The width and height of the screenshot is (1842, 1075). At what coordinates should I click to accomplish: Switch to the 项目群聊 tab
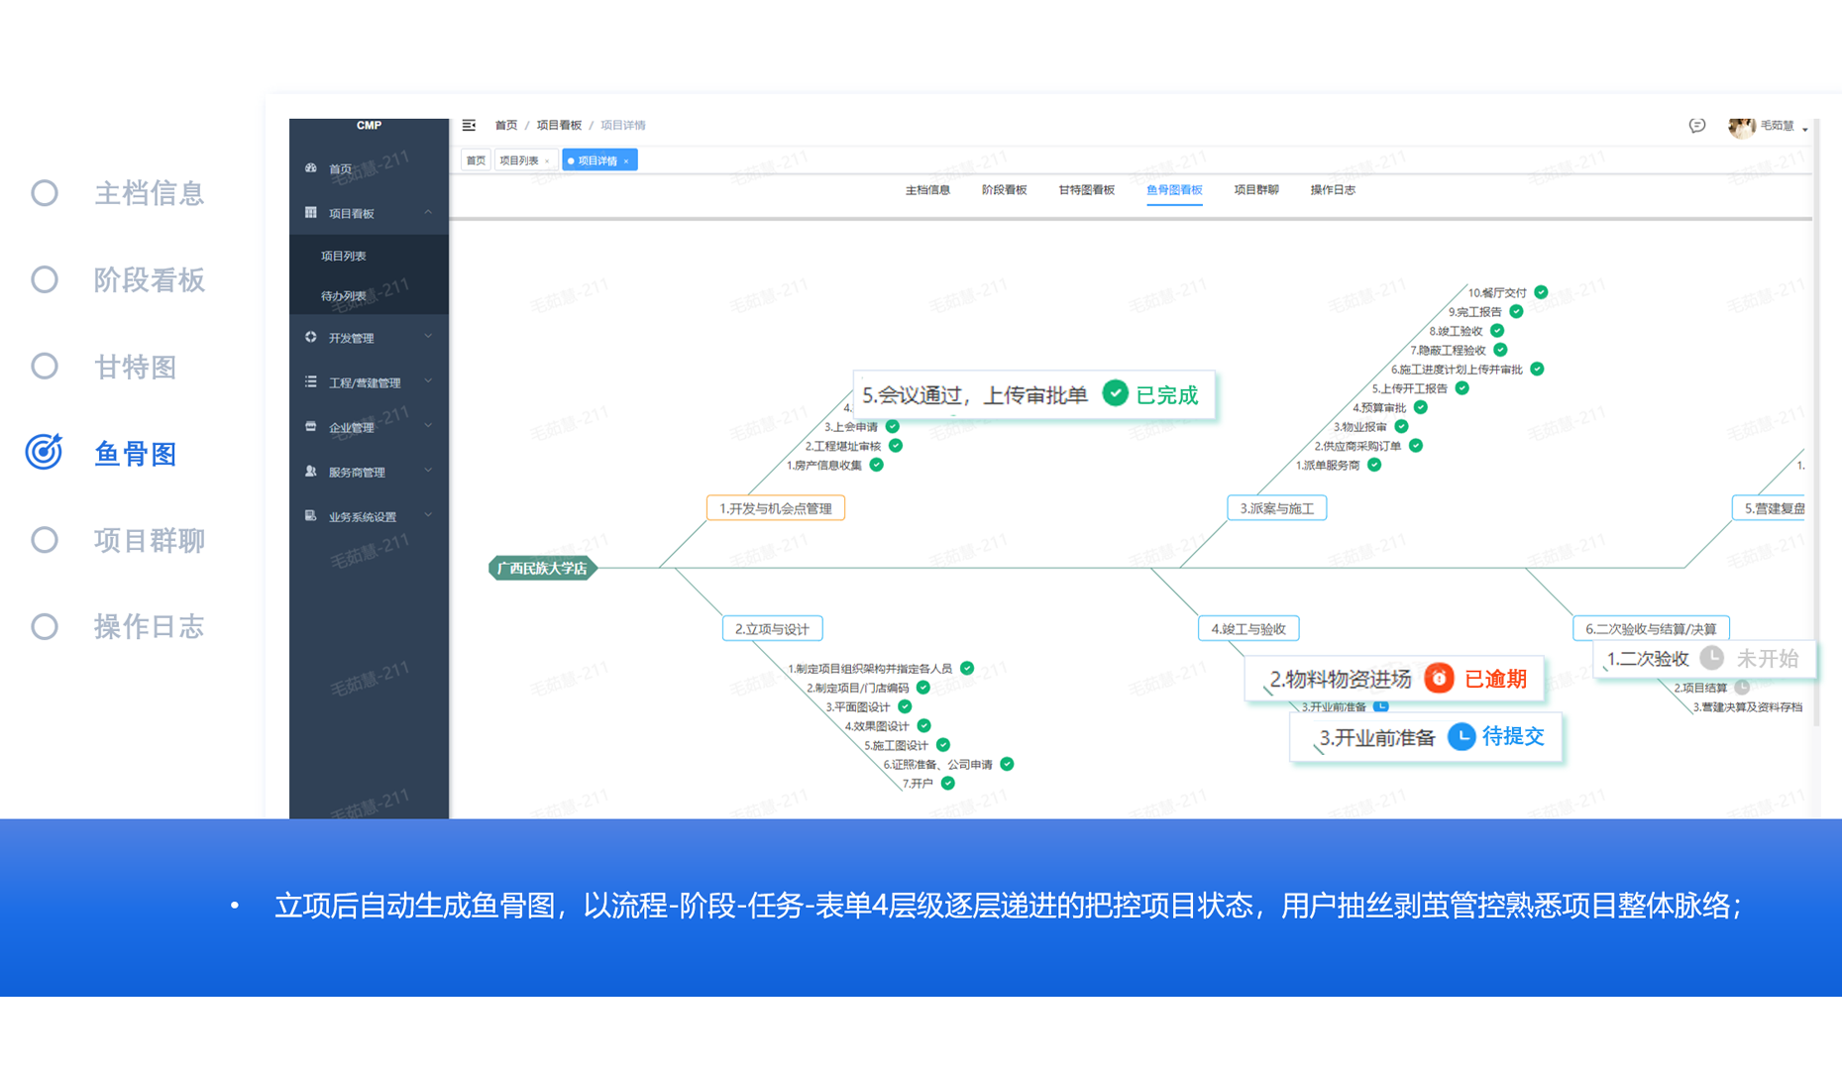1256,190
